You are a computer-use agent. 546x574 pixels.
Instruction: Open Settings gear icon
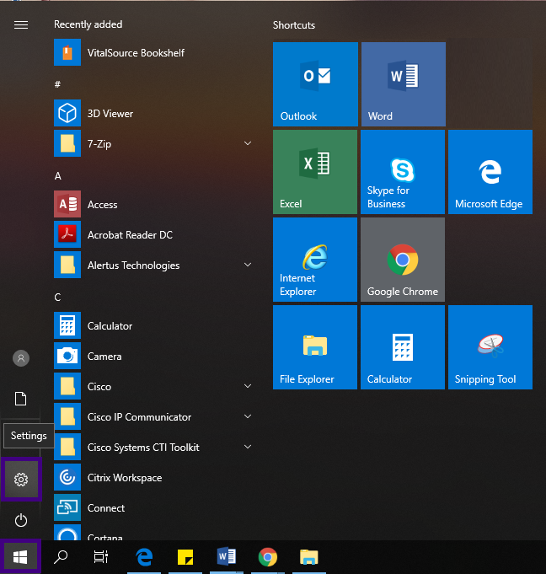coord(21,480)
